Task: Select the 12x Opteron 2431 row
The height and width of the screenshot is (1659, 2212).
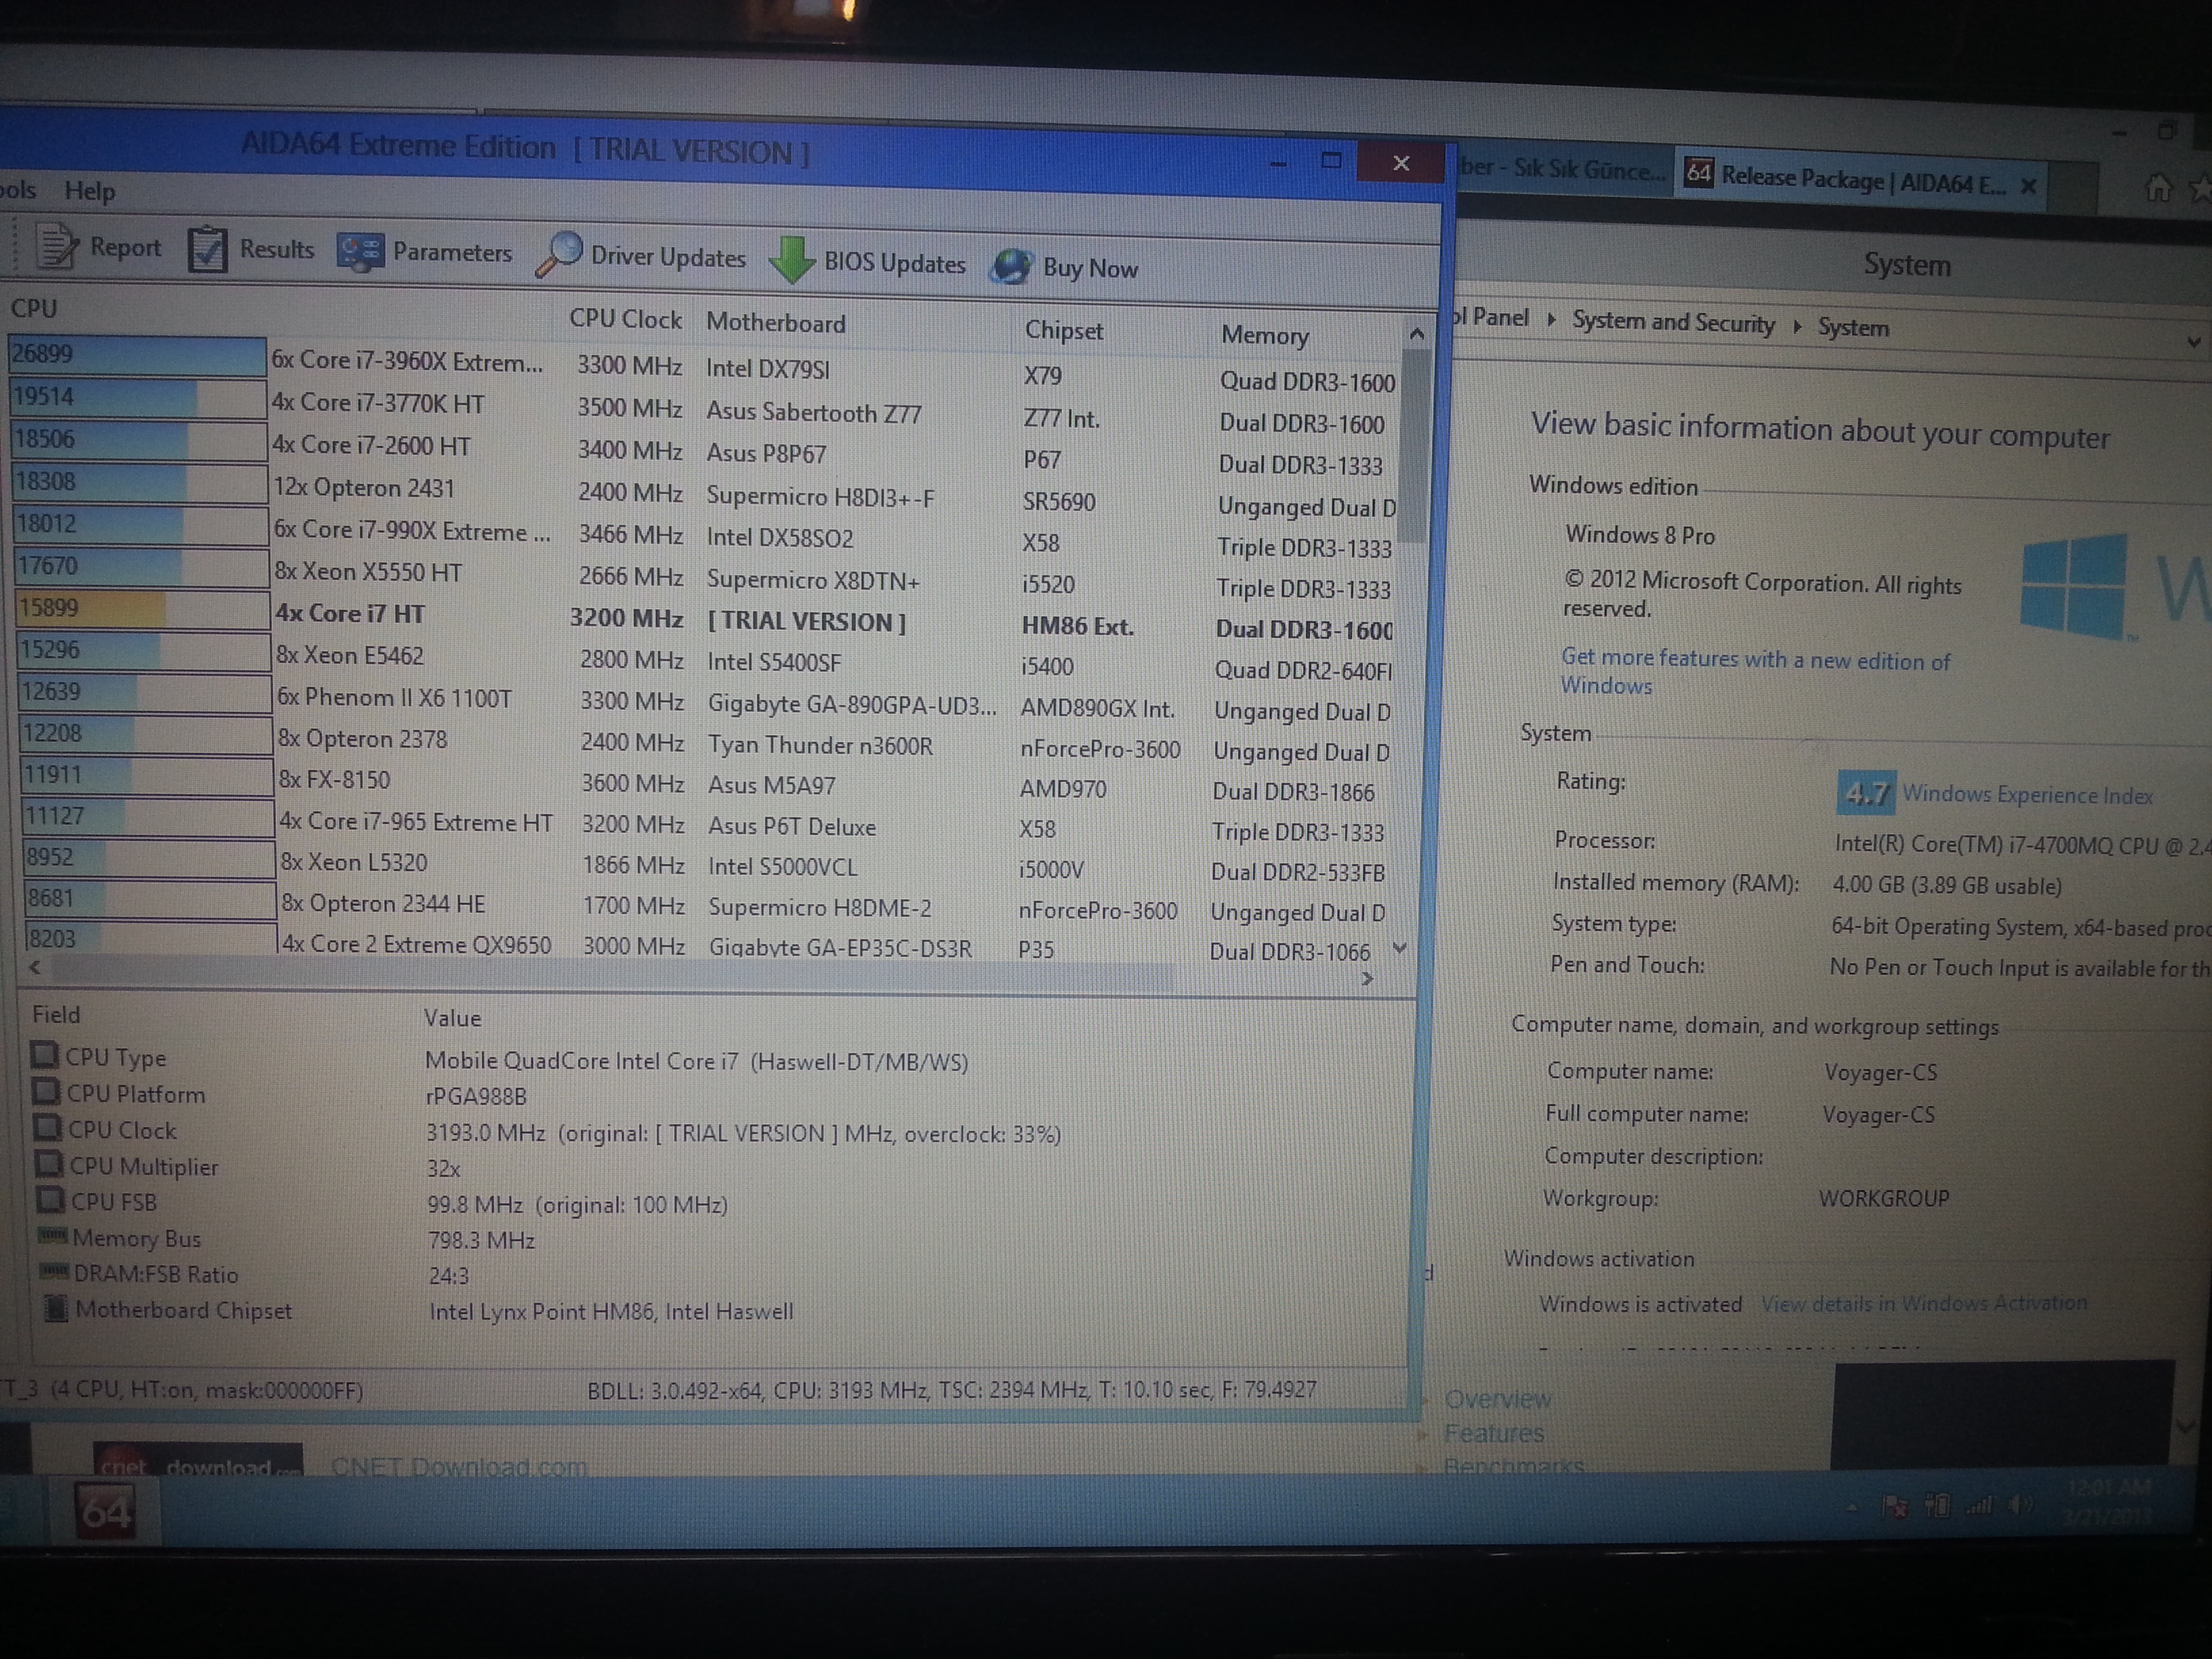Action: coord(364,488)
